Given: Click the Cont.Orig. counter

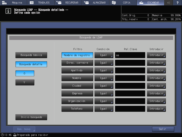Looking at the screenshot, I should click(x=136, y=15).
